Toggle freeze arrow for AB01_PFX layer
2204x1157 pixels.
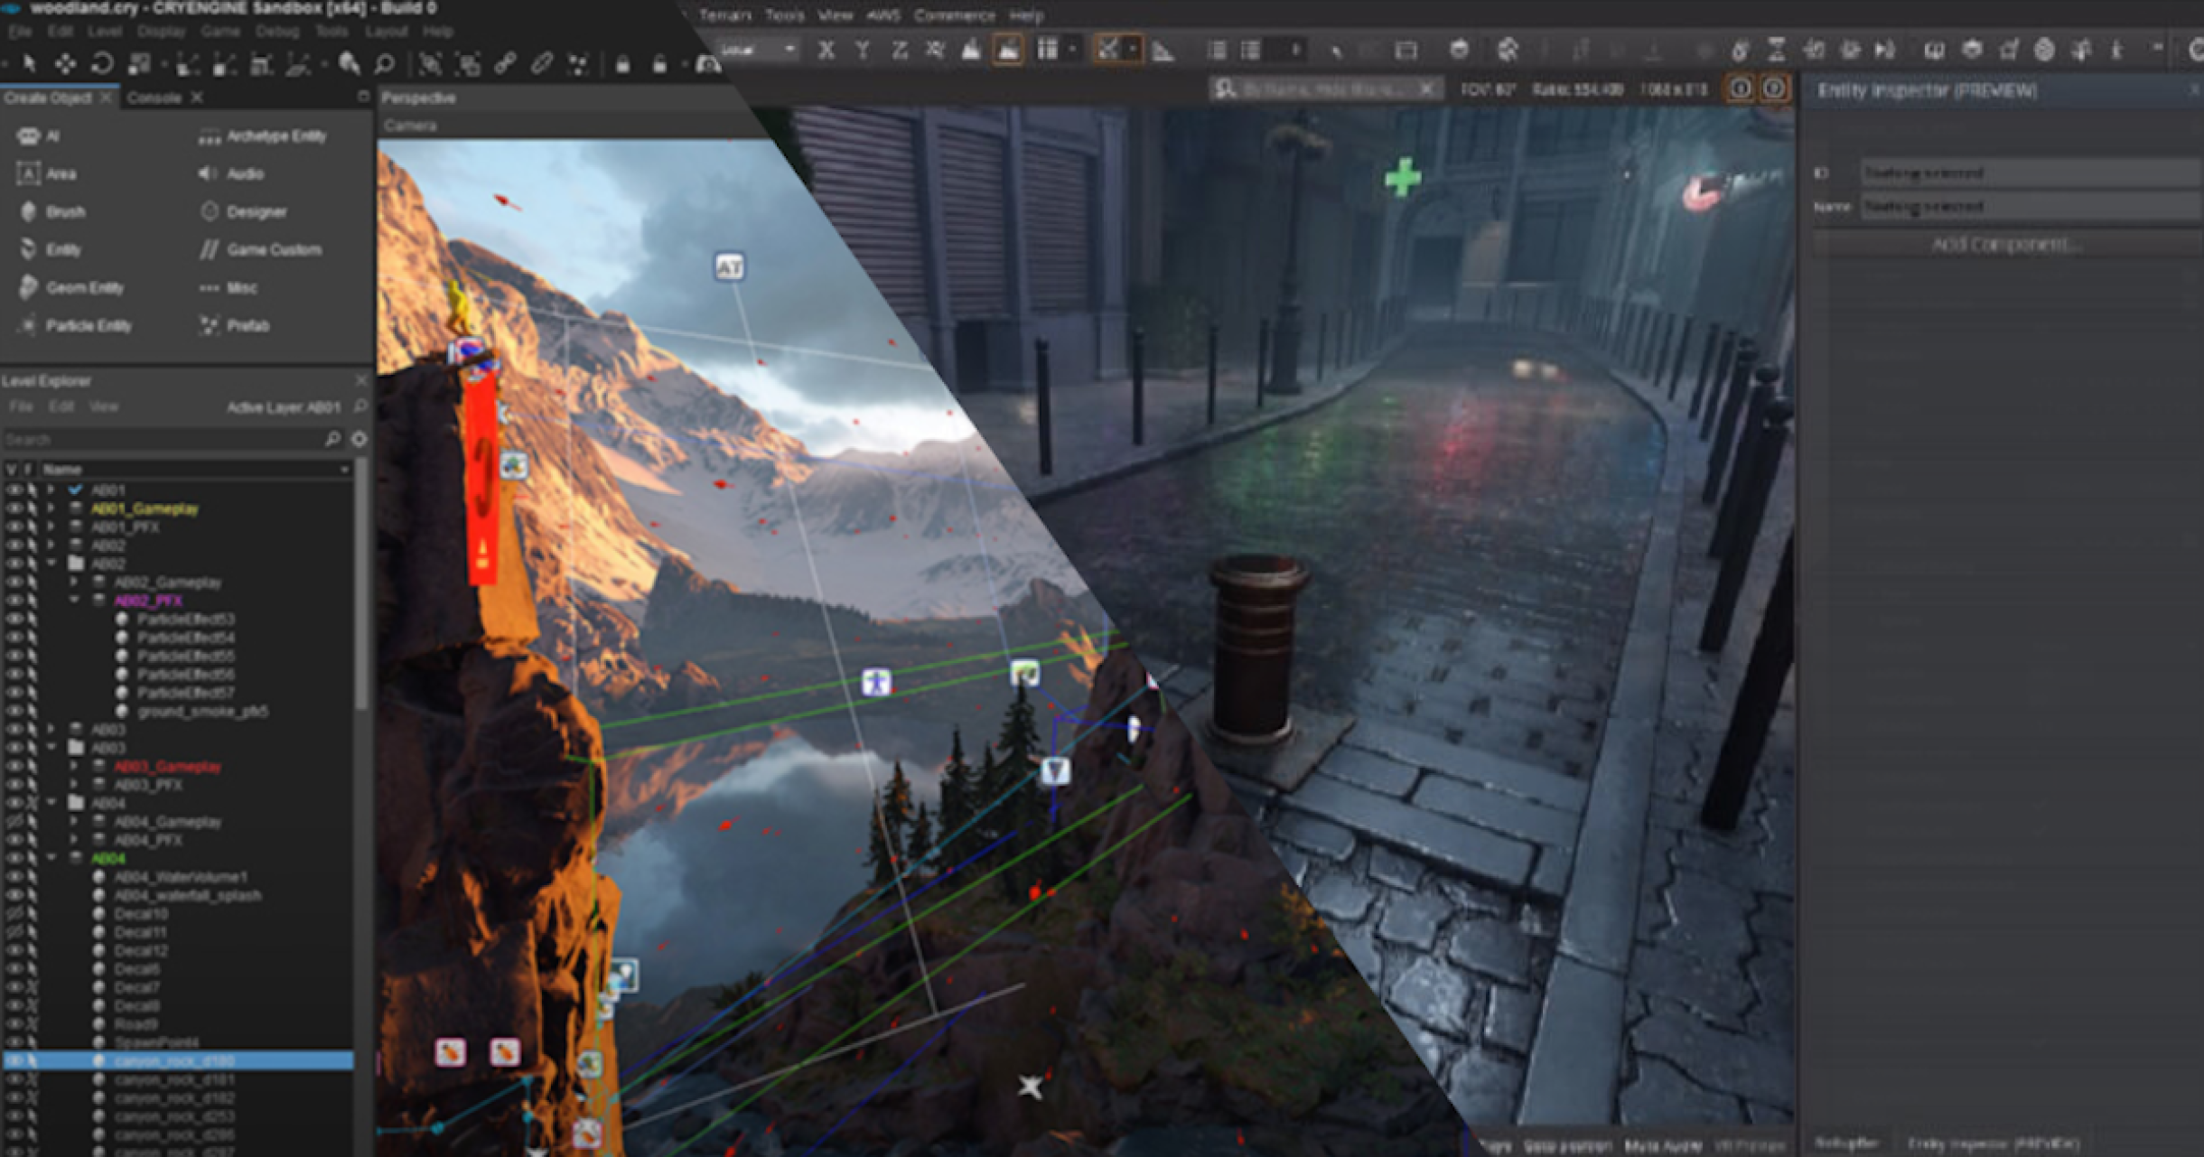[x=32, y=527]
